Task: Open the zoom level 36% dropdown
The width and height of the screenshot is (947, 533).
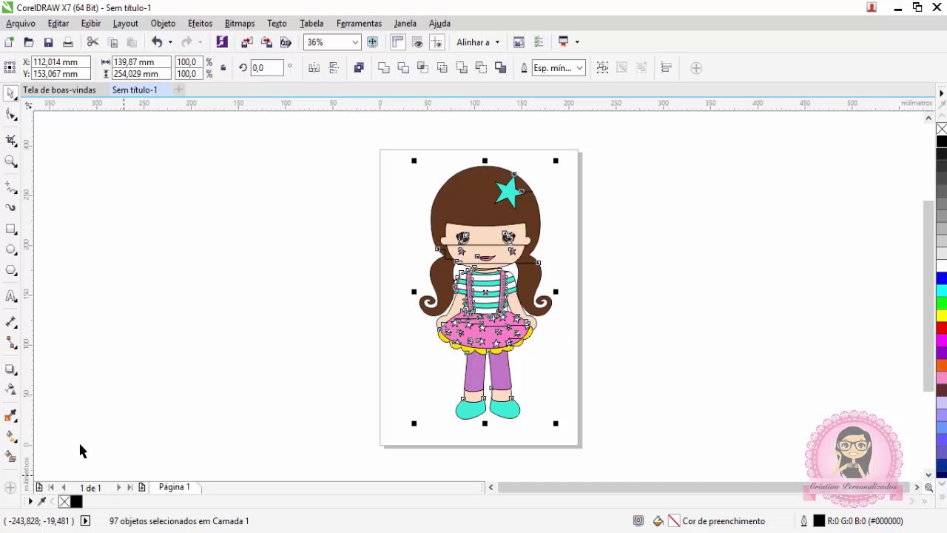Action: pos(355,42)
